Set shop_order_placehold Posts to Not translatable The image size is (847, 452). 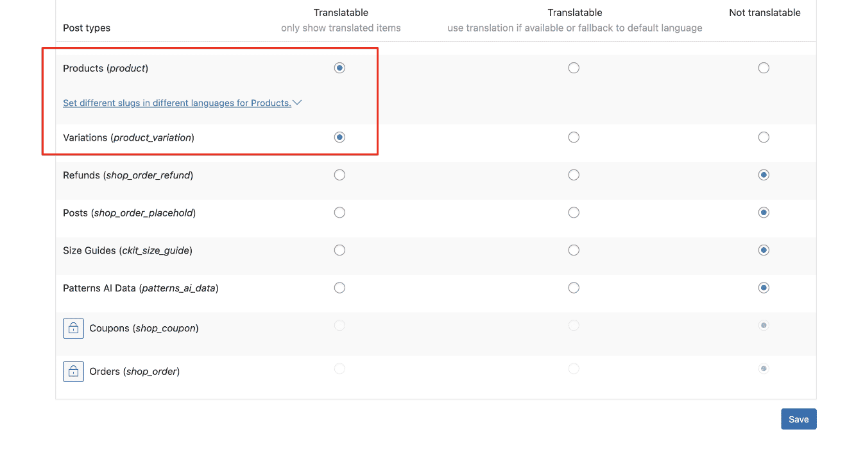[x=764, y=213]
